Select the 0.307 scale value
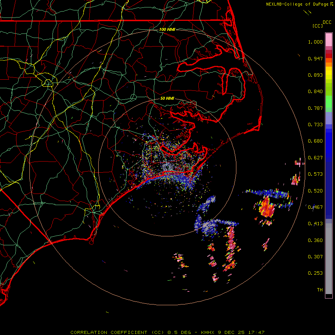 coord(315,257)
